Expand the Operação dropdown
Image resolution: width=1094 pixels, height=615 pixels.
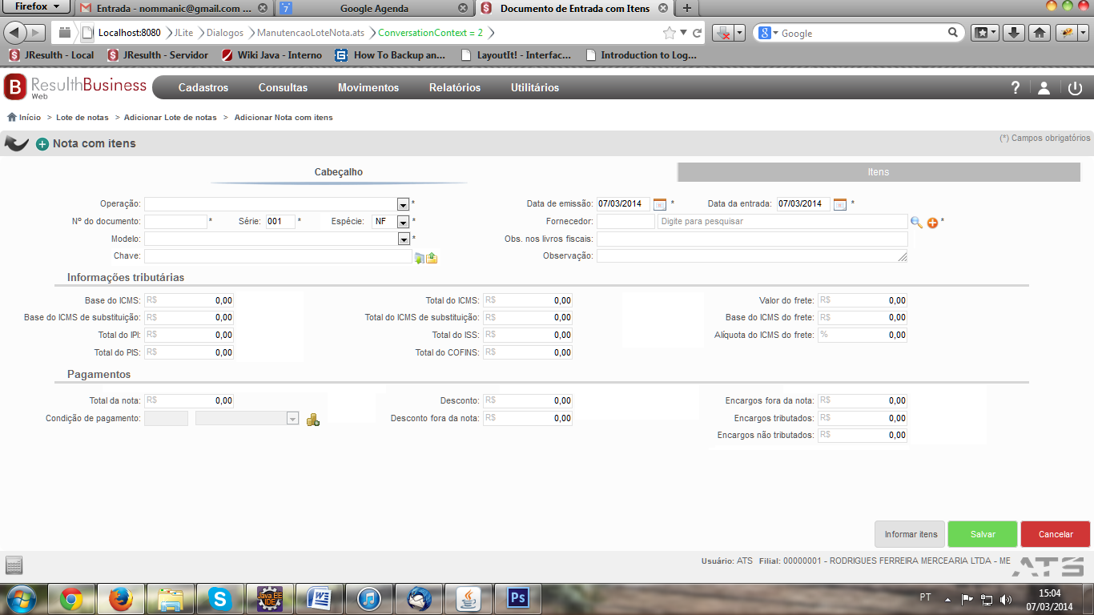(403, 204)
